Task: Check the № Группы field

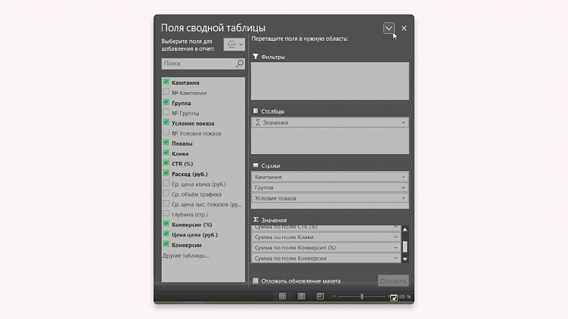Action: 166,113
